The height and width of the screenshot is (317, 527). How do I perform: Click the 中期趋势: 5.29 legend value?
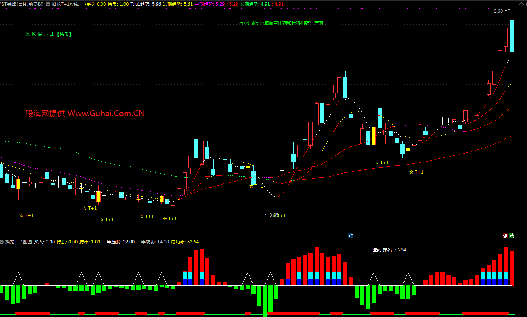[210, 4]
